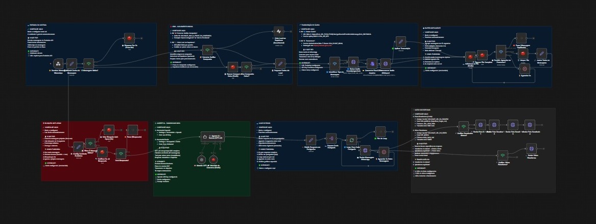Select the WhatsApp webhook trigger node

click(58, 63)
